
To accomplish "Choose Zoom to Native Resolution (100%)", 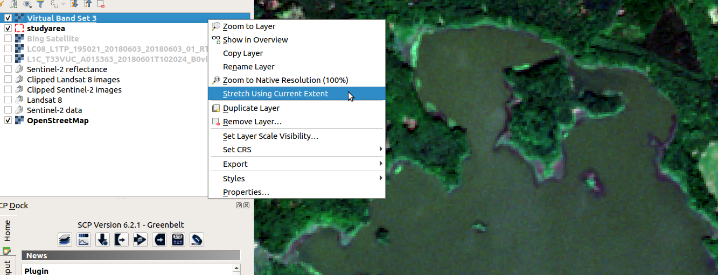I will (x=297, y=80).
